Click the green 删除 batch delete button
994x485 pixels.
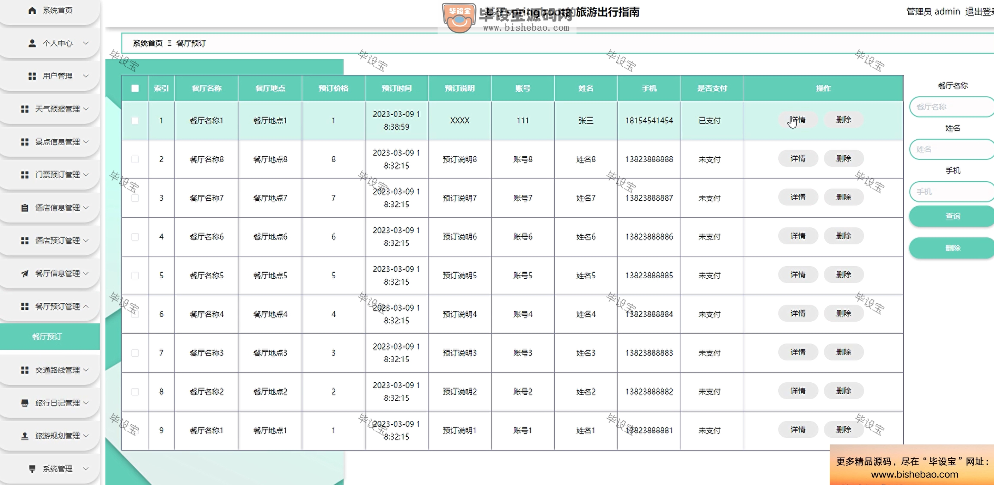pos(952,248)
